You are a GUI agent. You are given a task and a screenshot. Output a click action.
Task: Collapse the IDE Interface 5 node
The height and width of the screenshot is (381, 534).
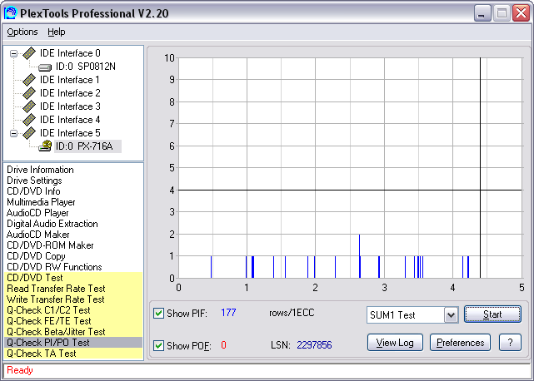pyautogui.click(x=13, y=133)
